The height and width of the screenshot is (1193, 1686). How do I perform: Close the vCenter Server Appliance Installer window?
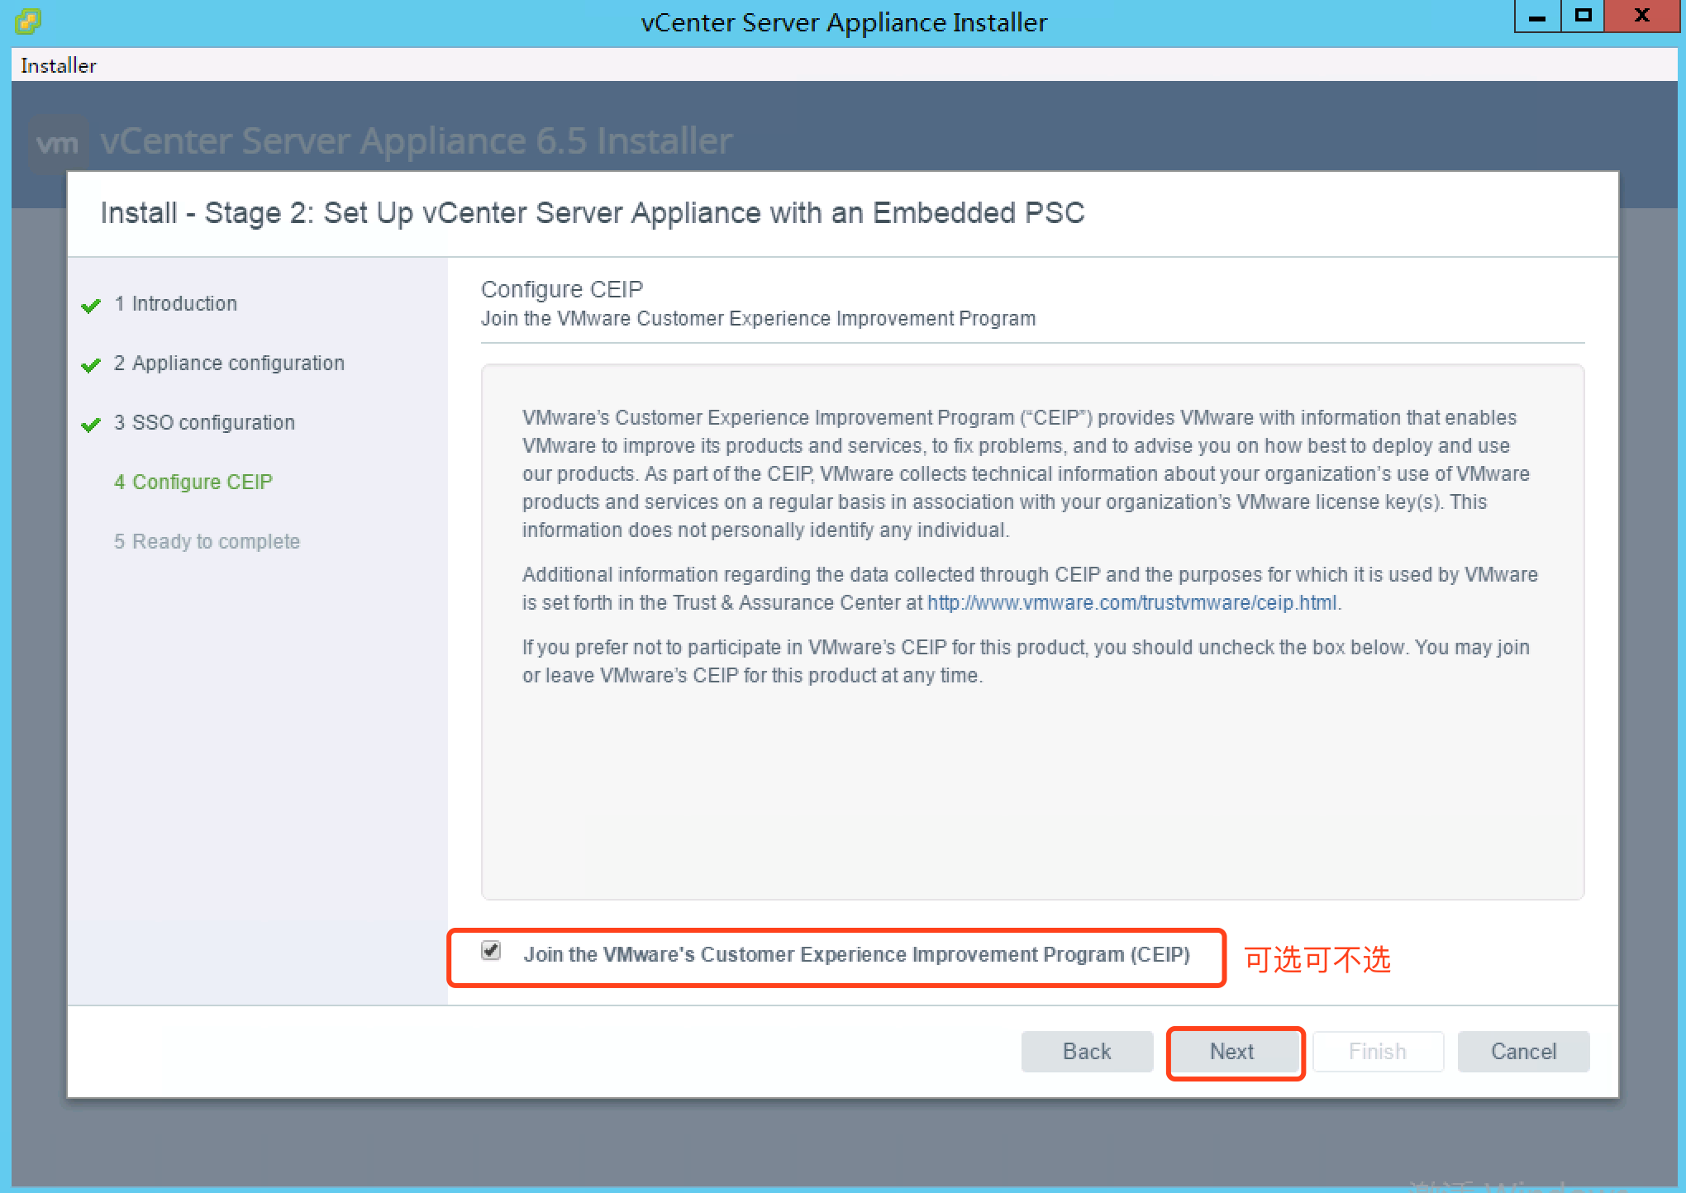[1642, 16]
